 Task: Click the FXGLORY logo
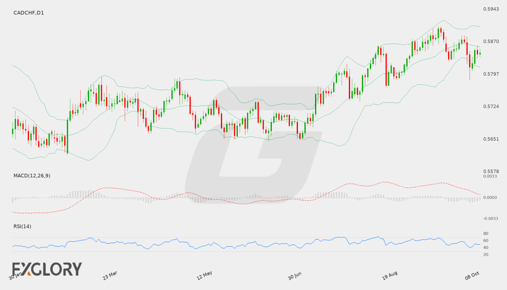47,269
